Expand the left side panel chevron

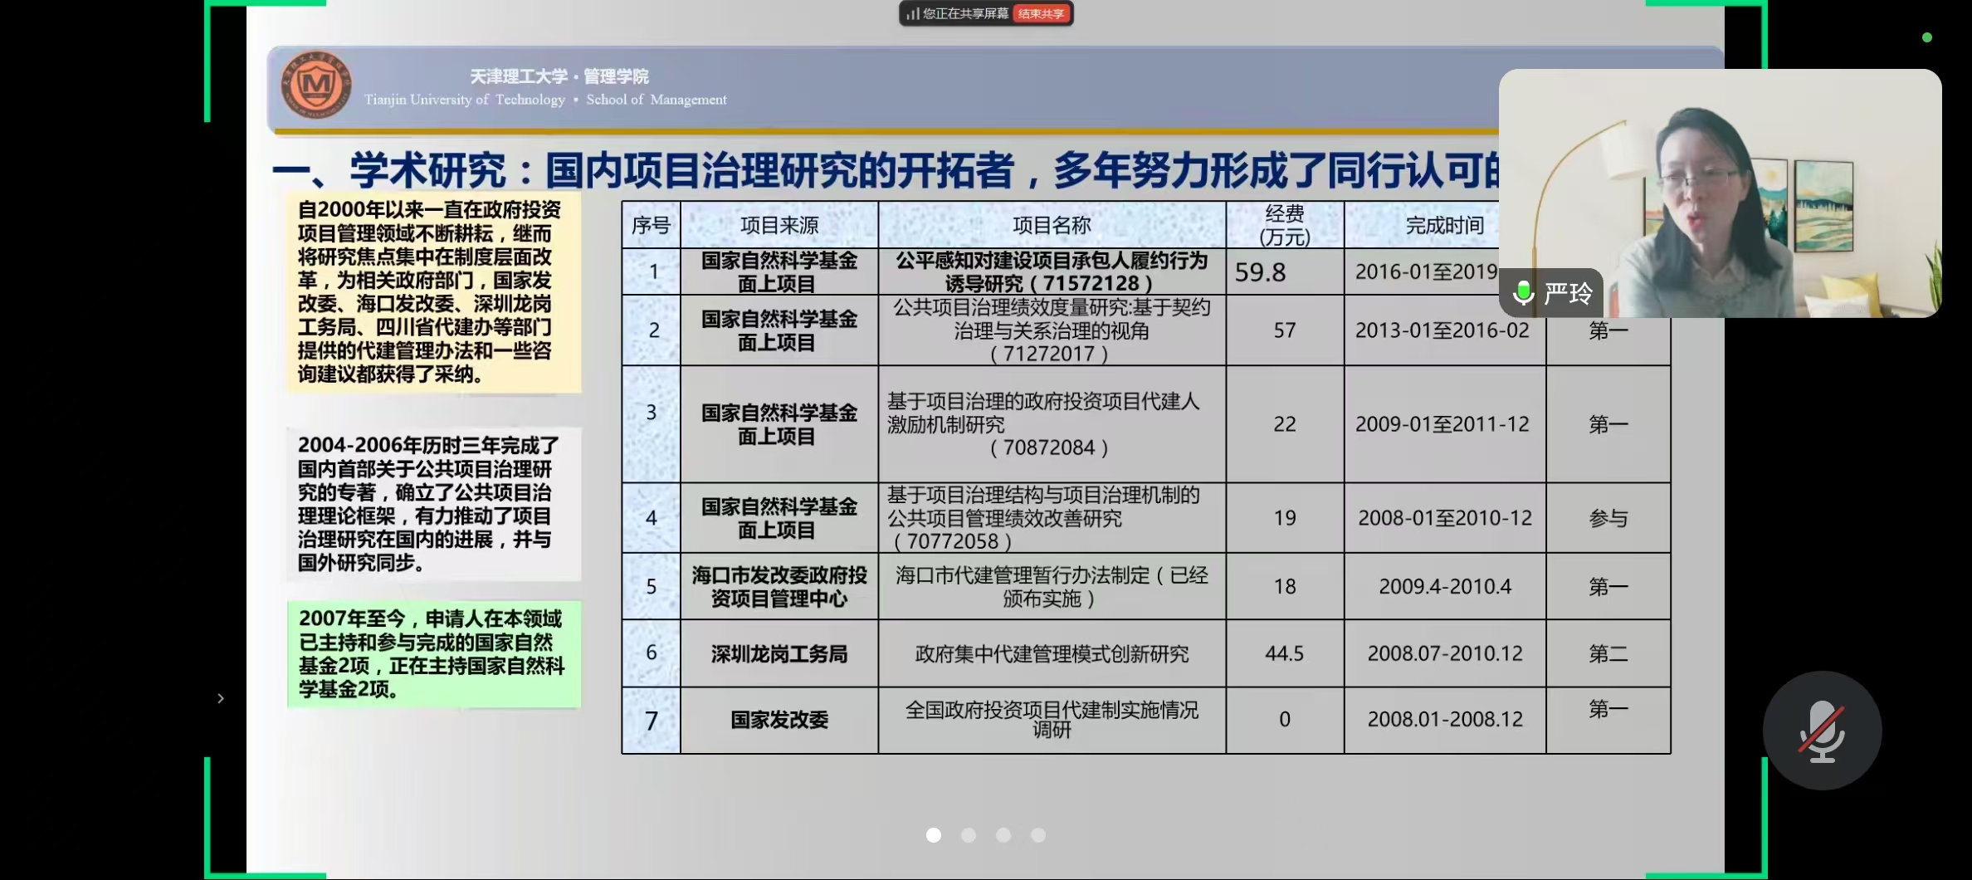(221, 698)
